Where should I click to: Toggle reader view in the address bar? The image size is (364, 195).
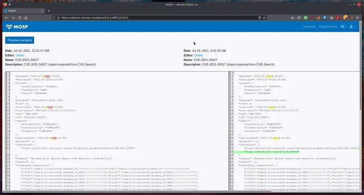tap(260, 18)
